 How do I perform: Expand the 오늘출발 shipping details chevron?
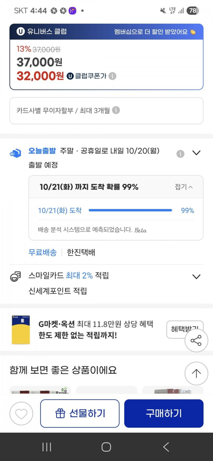pyautogui.click(x=196, y=153)
